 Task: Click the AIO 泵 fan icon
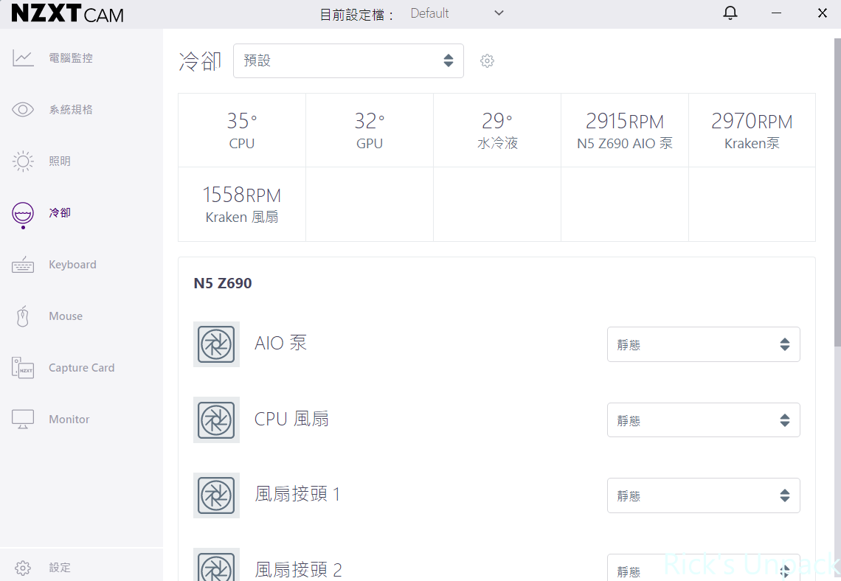216,344
